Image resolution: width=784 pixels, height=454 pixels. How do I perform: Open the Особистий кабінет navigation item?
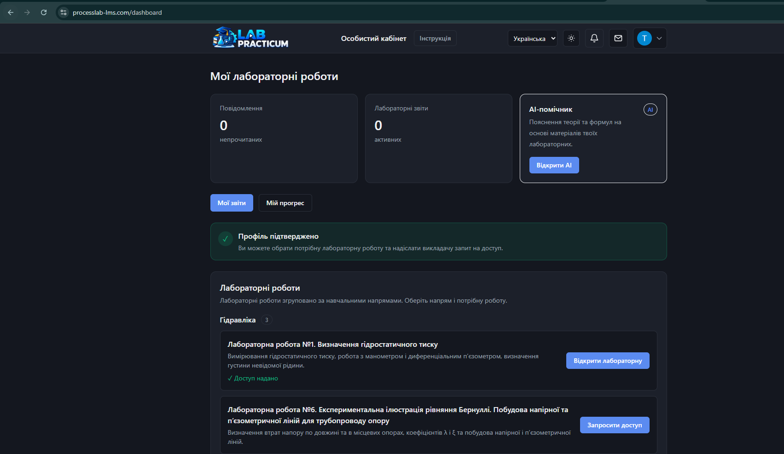374,39
